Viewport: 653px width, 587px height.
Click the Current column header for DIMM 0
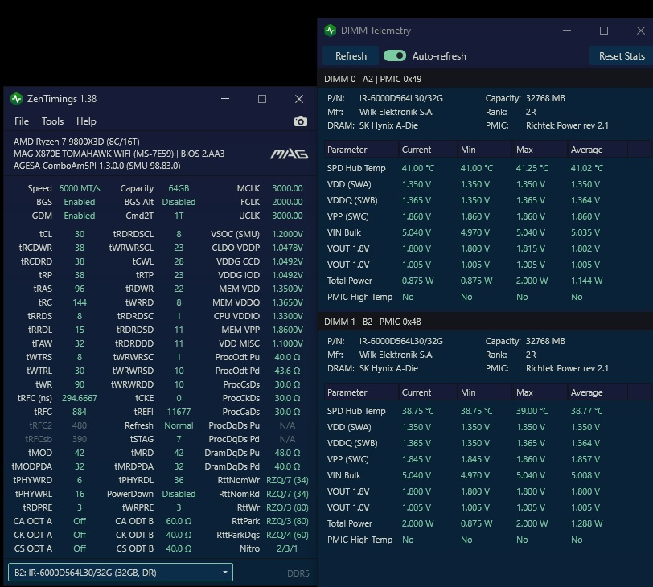pyautogui.click(x=427, y=150)
